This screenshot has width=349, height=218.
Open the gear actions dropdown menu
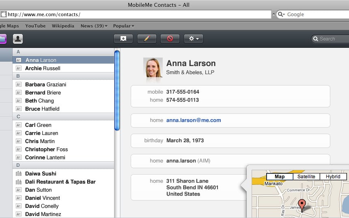point(194,38)
